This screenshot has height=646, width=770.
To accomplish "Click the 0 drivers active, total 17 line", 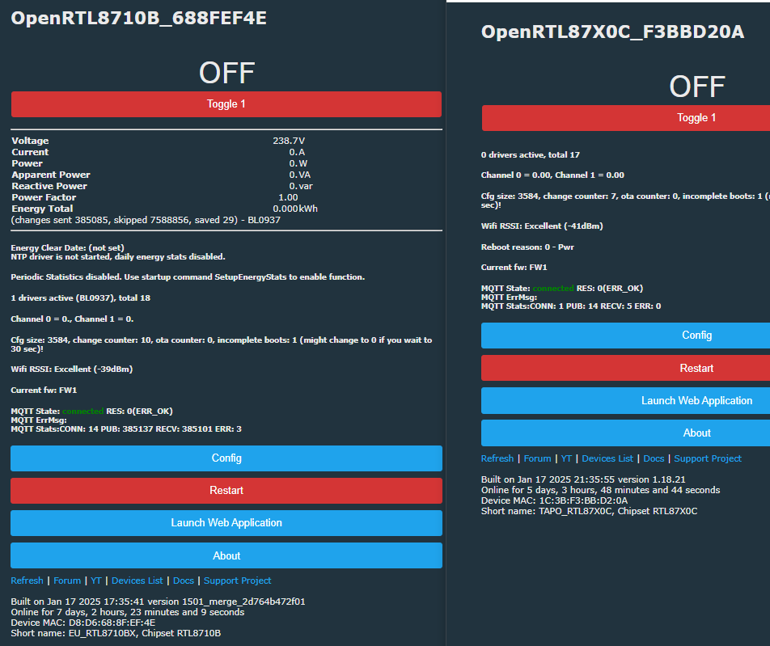I will tap(531, 155).
